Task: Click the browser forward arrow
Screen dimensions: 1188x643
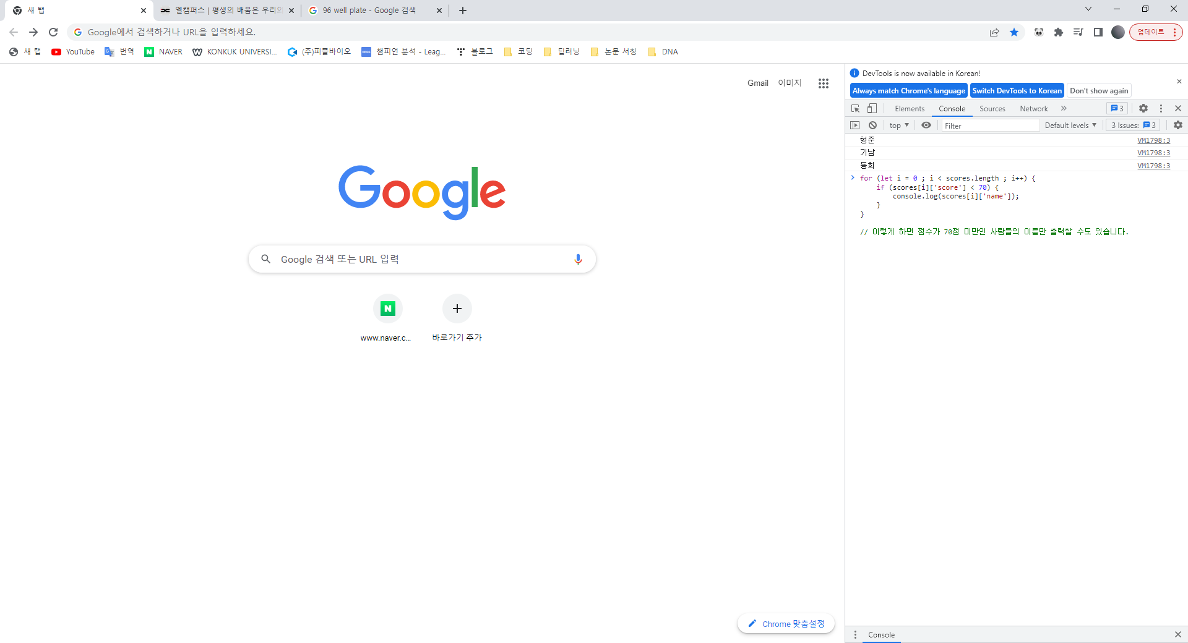Action: pos(33,32)
